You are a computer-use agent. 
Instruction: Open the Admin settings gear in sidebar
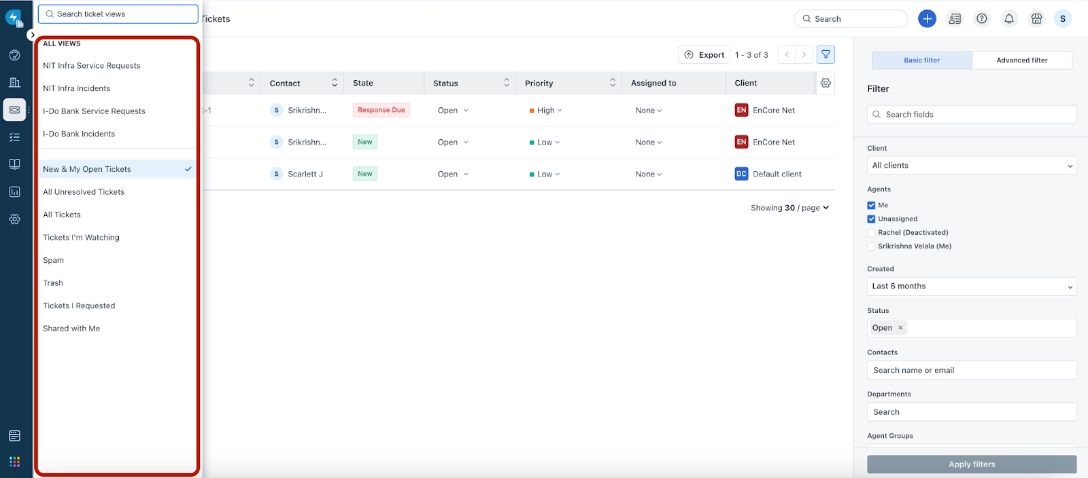(14, 219)
